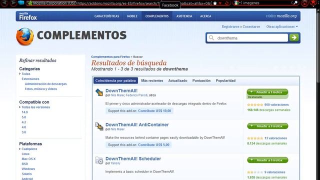Viewport: 320px width, 180px height.
Task: Open the 'DownThemAll!' add-on title link
Action: point(121,90)
